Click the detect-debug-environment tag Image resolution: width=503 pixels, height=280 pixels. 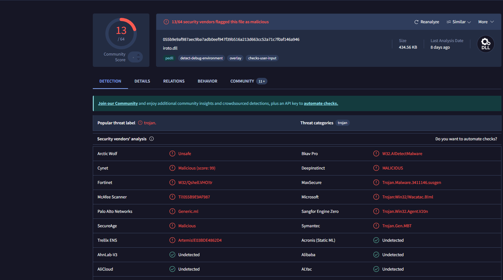[201, 58]
